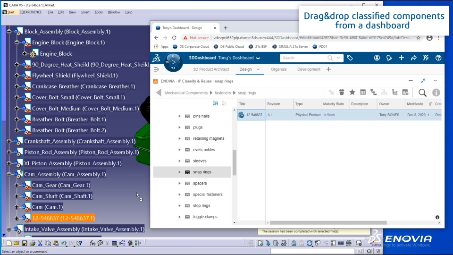The width and height of the screenshot is (453, 255).
Task: Click the trash delete icon in ENOVIA toolbar
Action: coord(342,92)
